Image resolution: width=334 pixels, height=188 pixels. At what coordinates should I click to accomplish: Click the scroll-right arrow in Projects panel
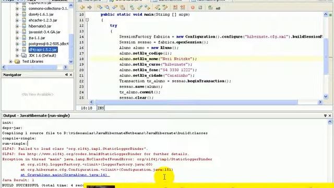65,67
